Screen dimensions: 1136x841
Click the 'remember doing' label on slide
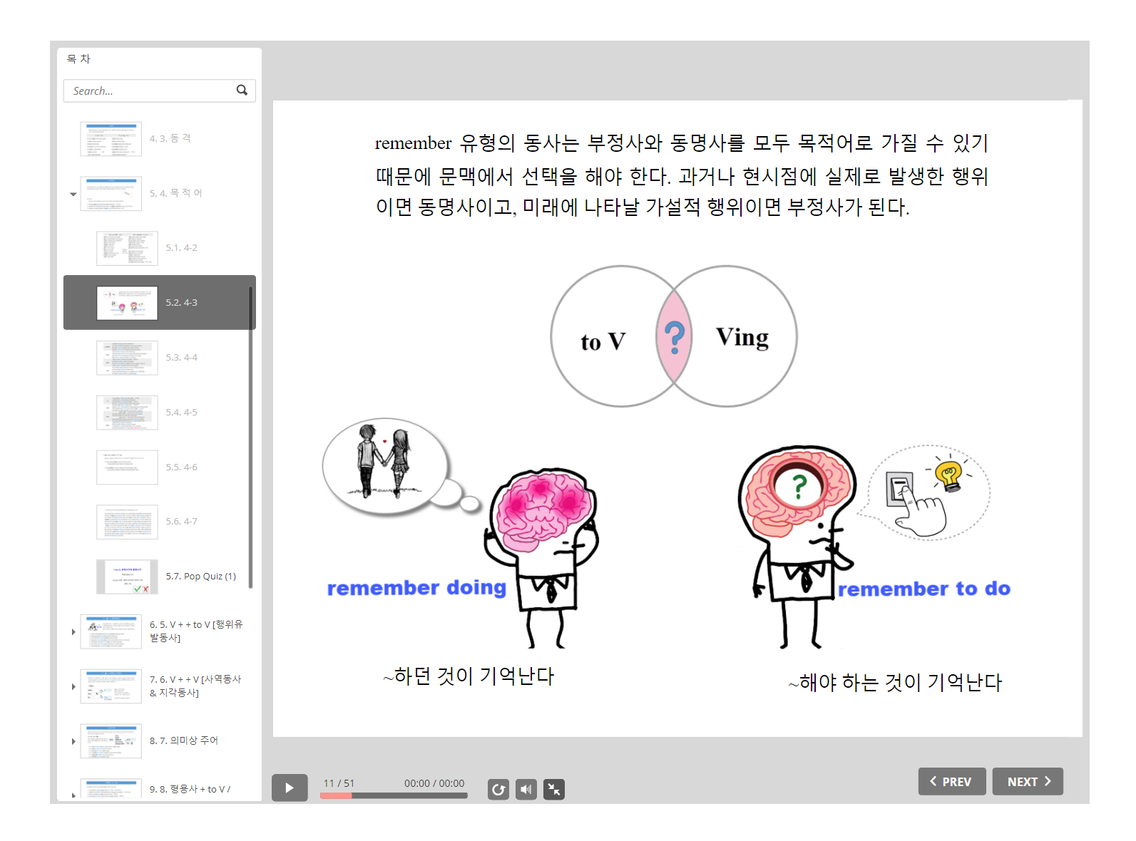tap(416, 587)
